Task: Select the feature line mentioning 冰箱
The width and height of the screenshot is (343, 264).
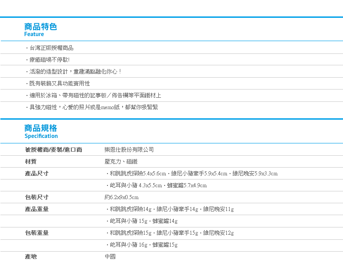Action: point(93,95)
